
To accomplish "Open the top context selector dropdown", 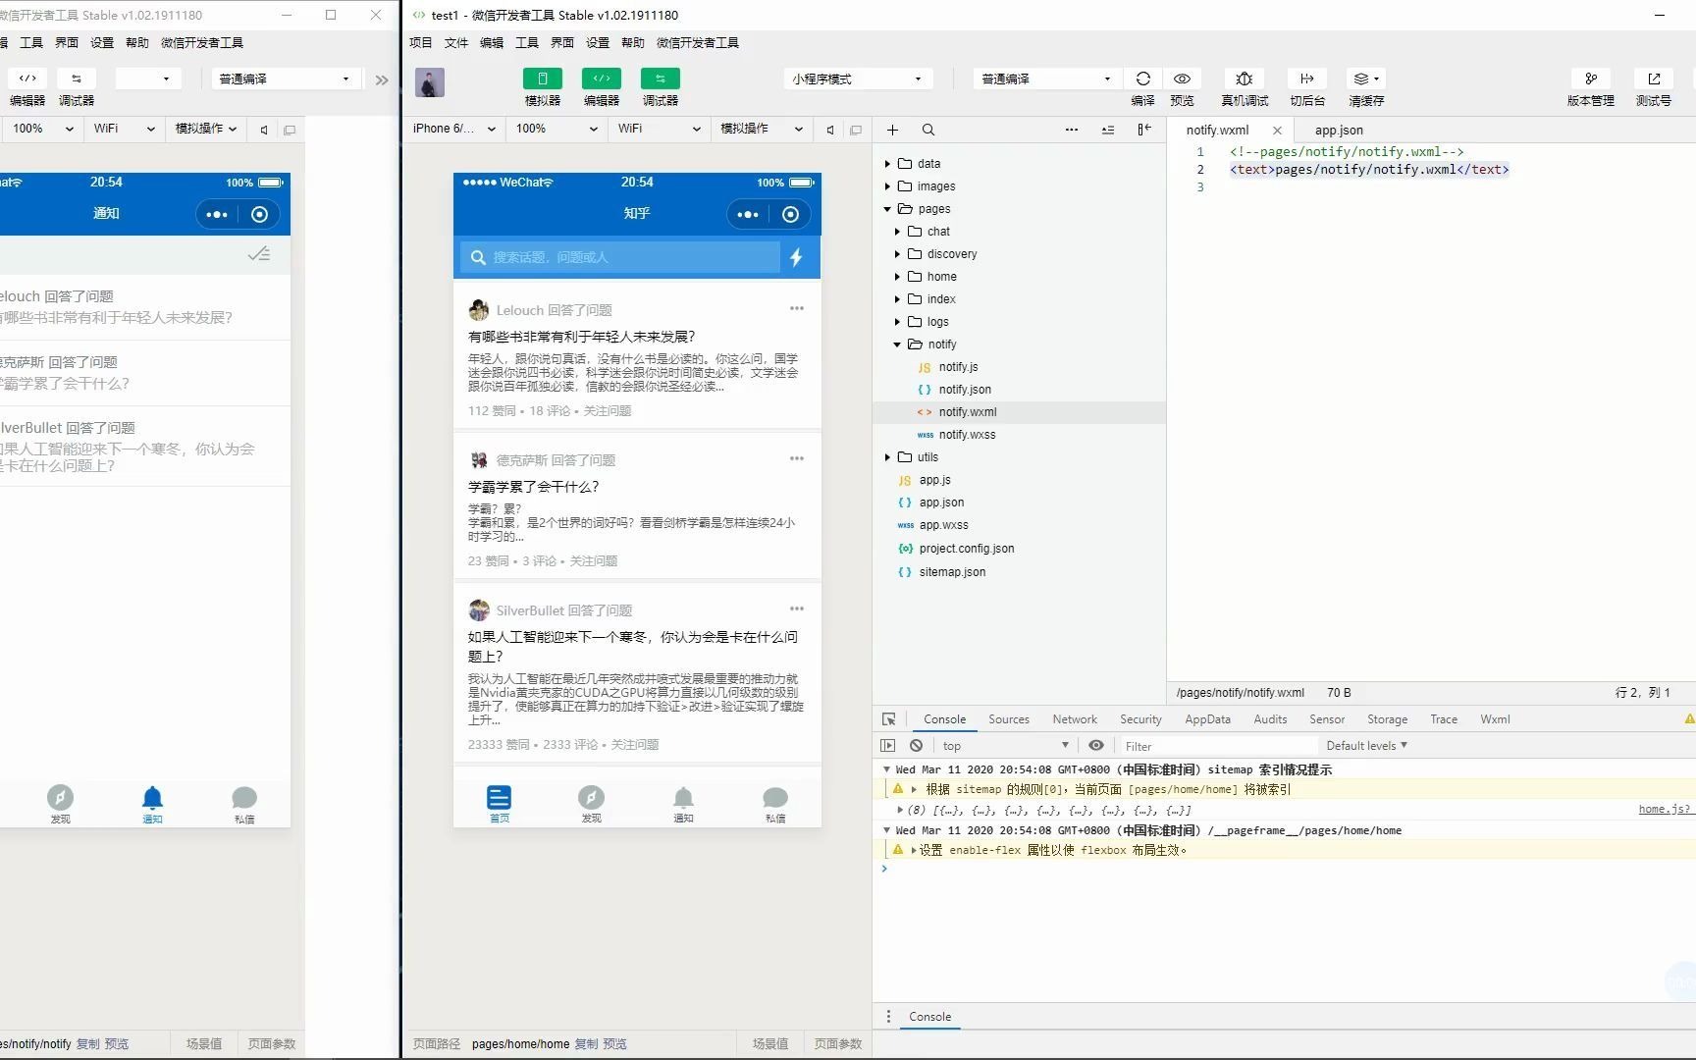I will coord(1005,746).
